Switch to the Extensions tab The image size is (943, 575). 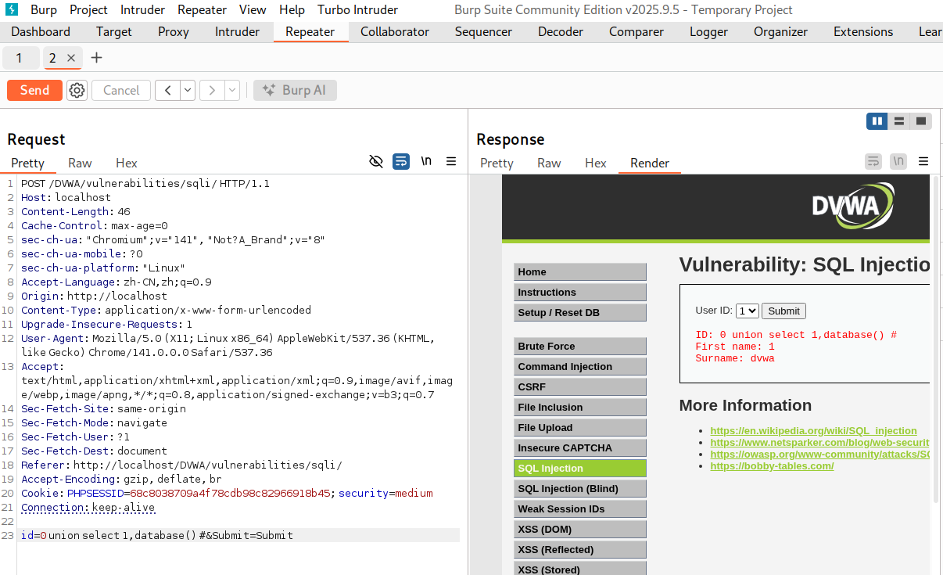click(863, 32)
